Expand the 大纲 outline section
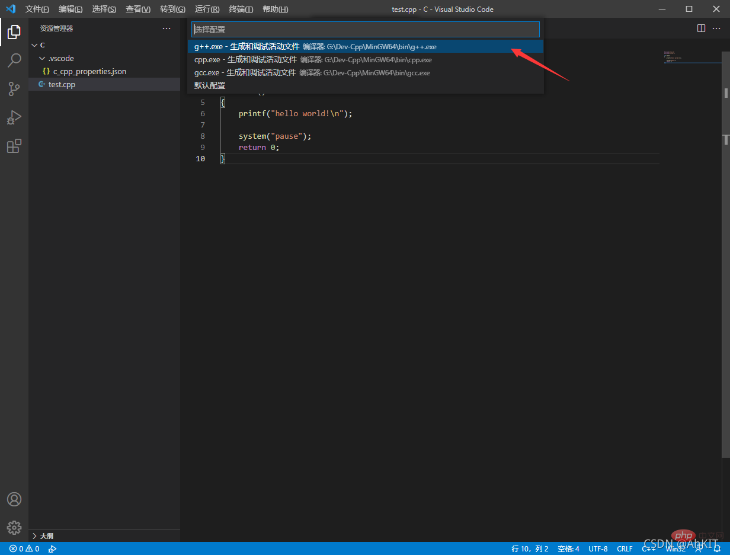The height and width of the screenshot is (555, 730). tap(46, 535)
